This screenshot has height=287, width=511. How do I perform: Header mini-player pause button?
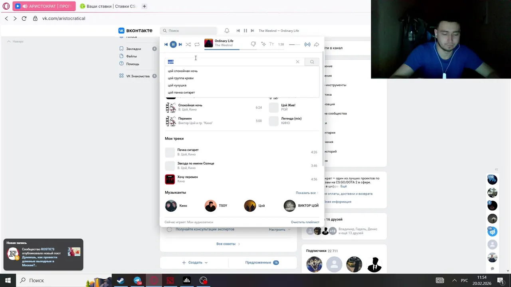(245, 31)
